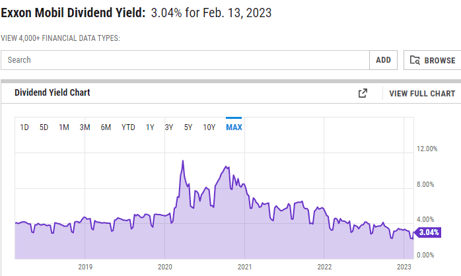Click the Dividend Yield Chart heading
The height and width of the screenshot is (276, 461).
pos(52,93)
